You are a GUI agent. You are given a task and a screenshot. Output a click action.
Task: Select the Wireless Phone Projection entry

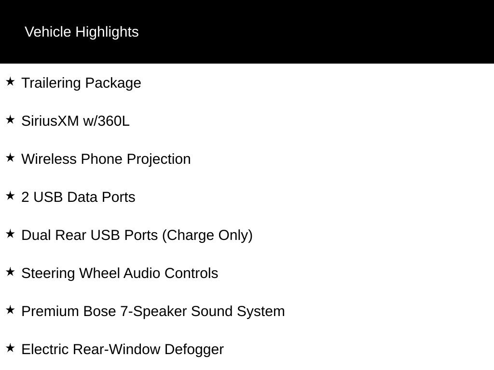pyautogui.click(x=106, y=159)
